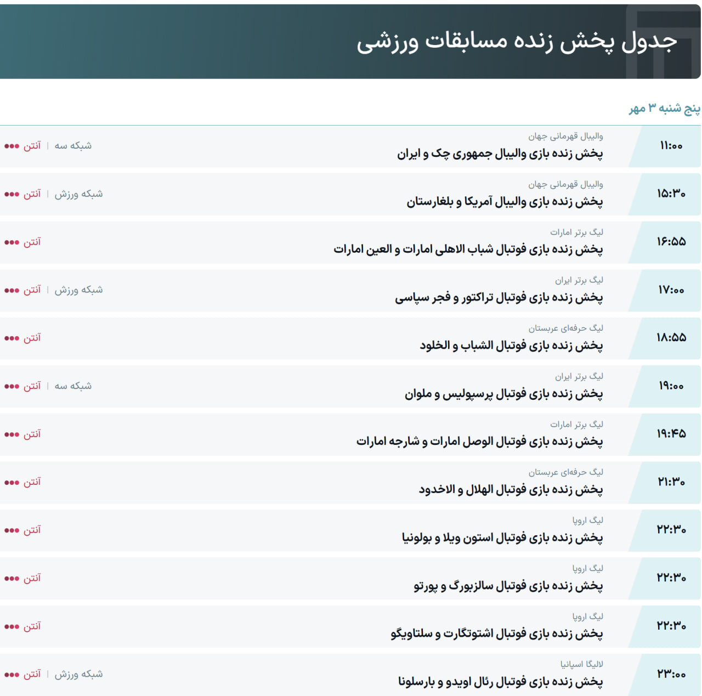The image size is (702, 696).
Task: Click the red dots icon for the Al-Hilal vs Al-Akhdoud row
Action: 12,482
